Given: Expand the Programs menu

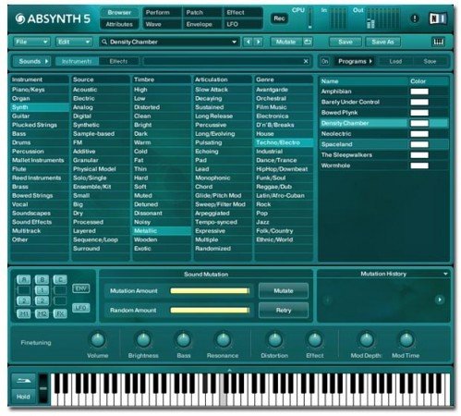Looking at the screenshot, I should click(355, 61).
